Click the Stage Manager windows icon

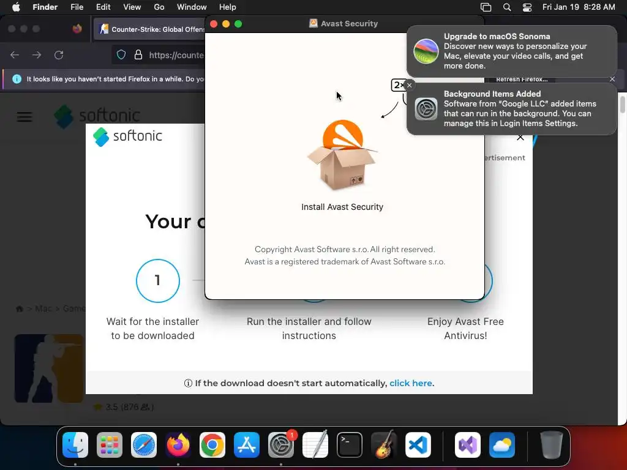486,7
